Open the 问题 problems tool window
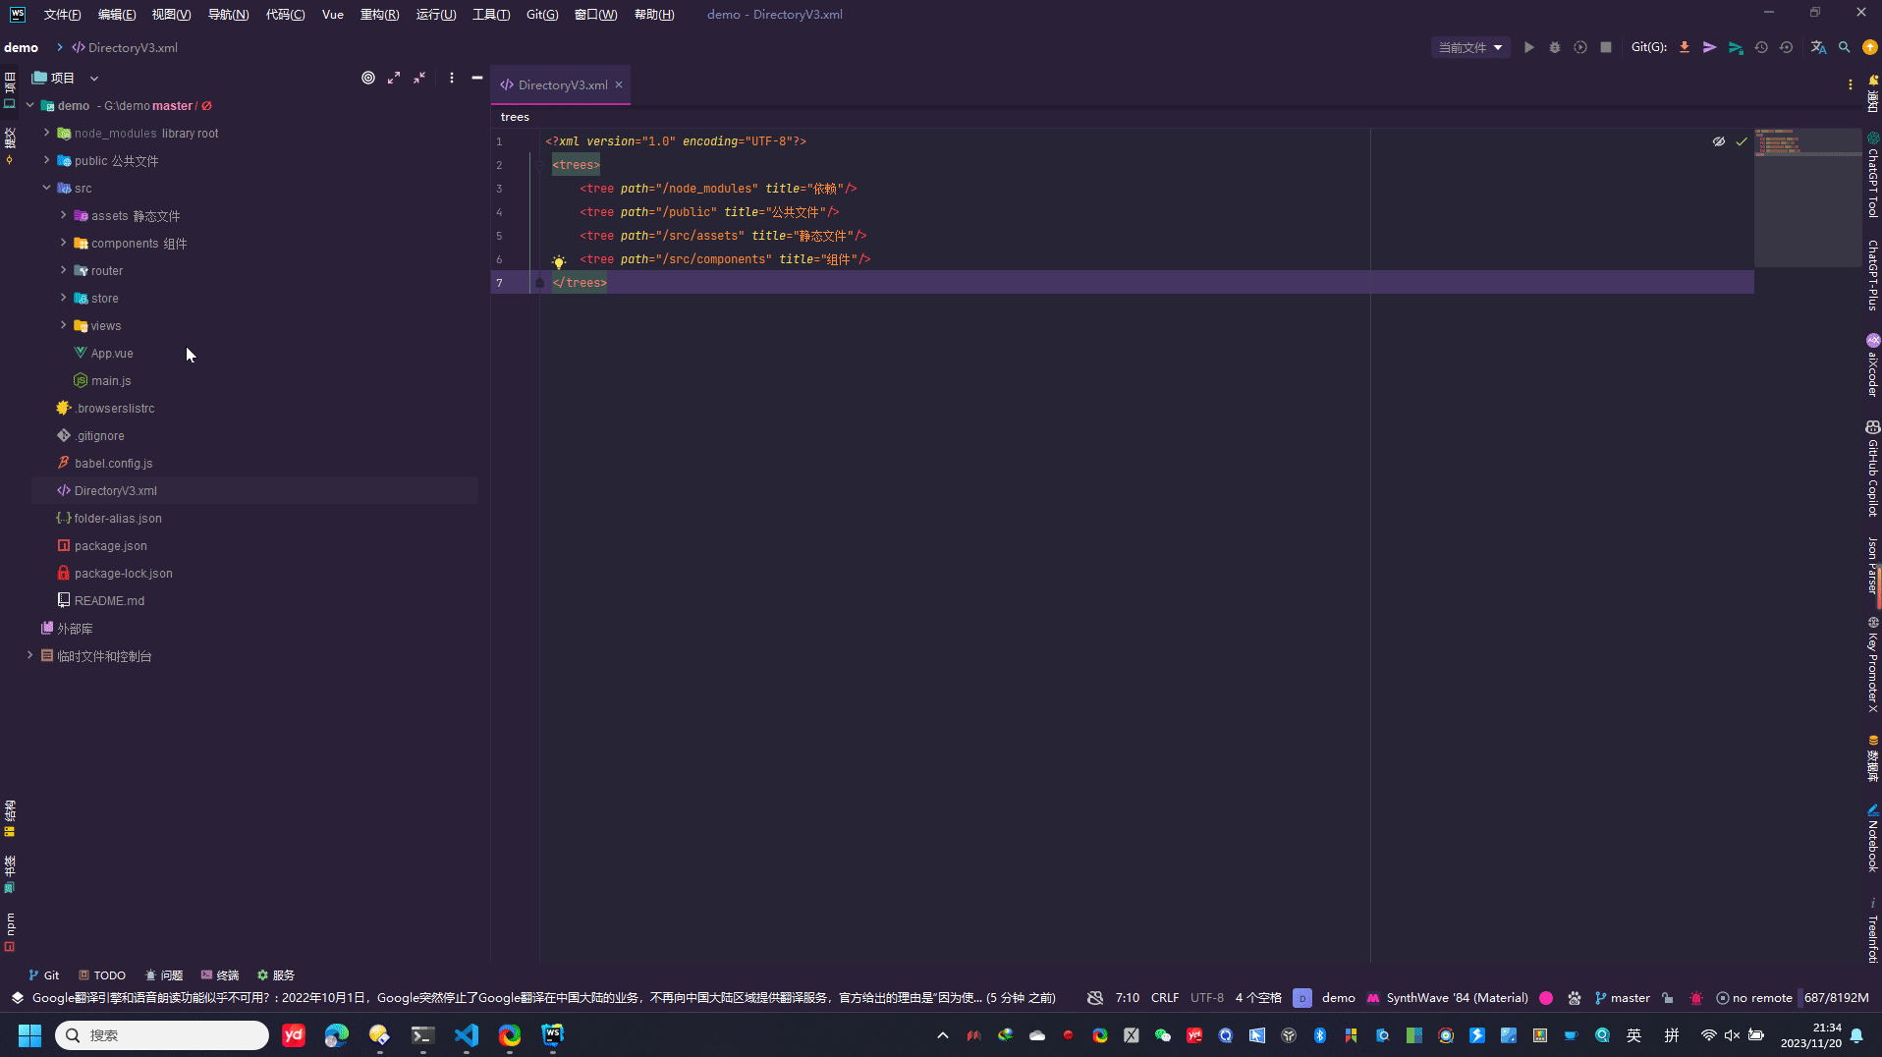 coord(164,975)
